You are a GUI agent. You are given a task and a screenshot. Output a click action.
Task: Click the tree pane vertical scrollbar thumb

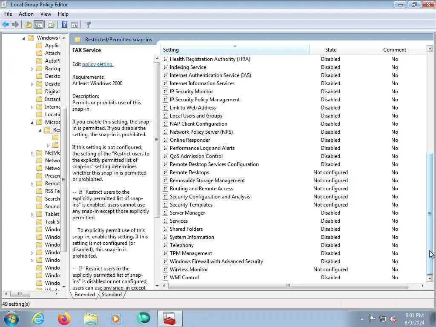[x=63, y=179]
